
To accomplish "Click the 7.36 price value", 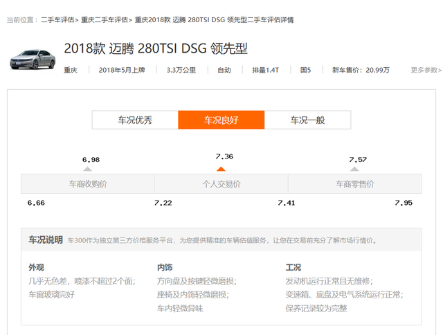I will coord(224,156).
